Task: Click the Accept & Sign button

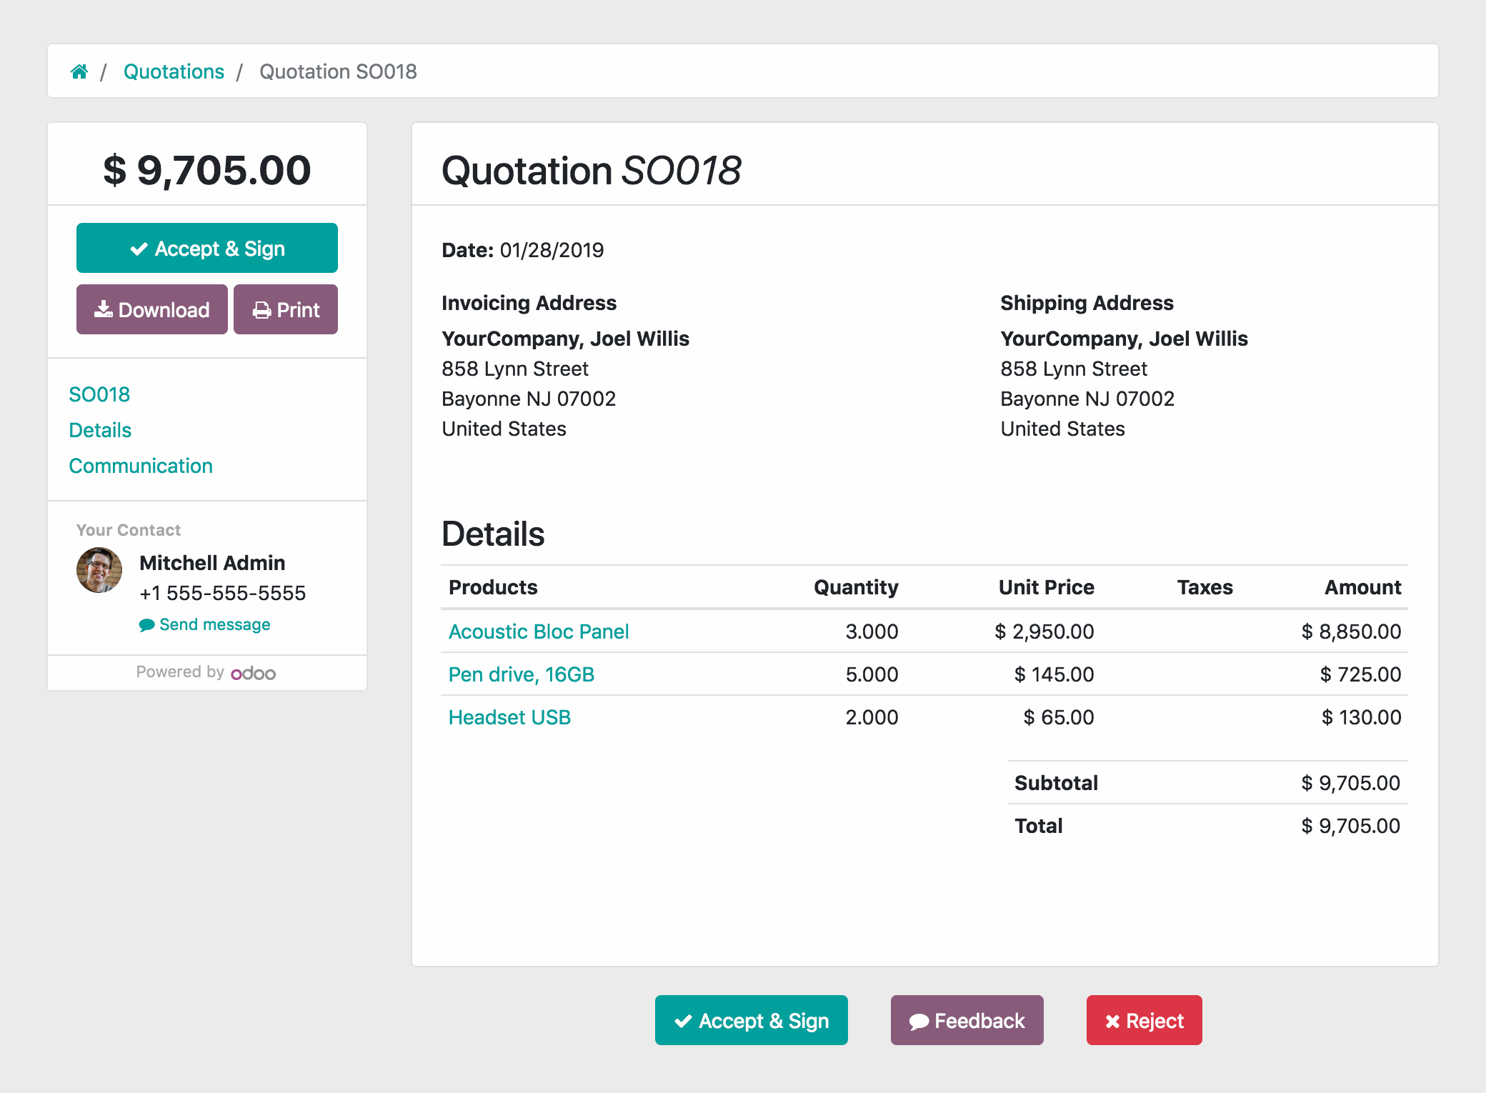Action: coord(208,247)
